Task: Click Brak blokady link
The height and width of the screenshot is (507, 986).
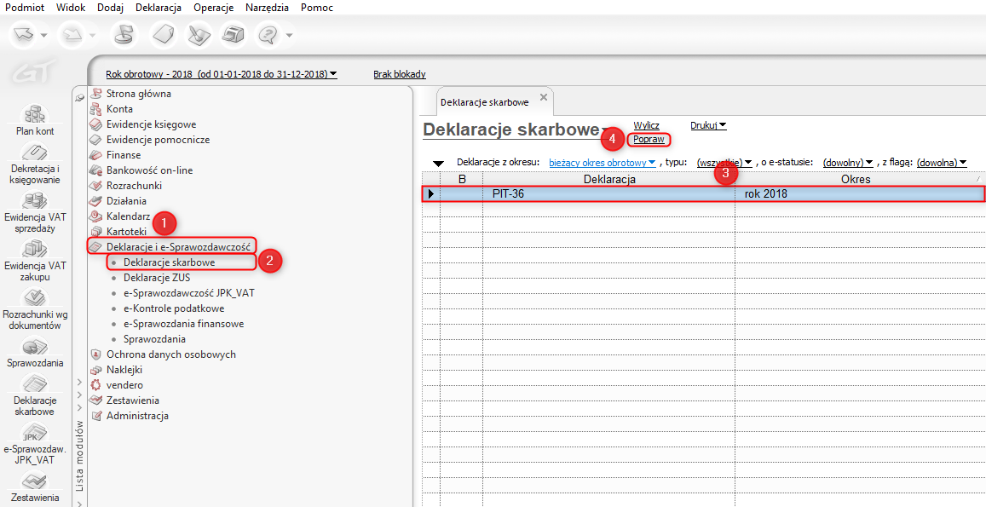Action: point(400,74)
